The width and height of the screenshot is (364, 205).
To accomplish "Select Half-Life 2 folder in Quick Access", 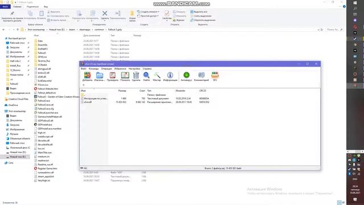I will 15,61.
